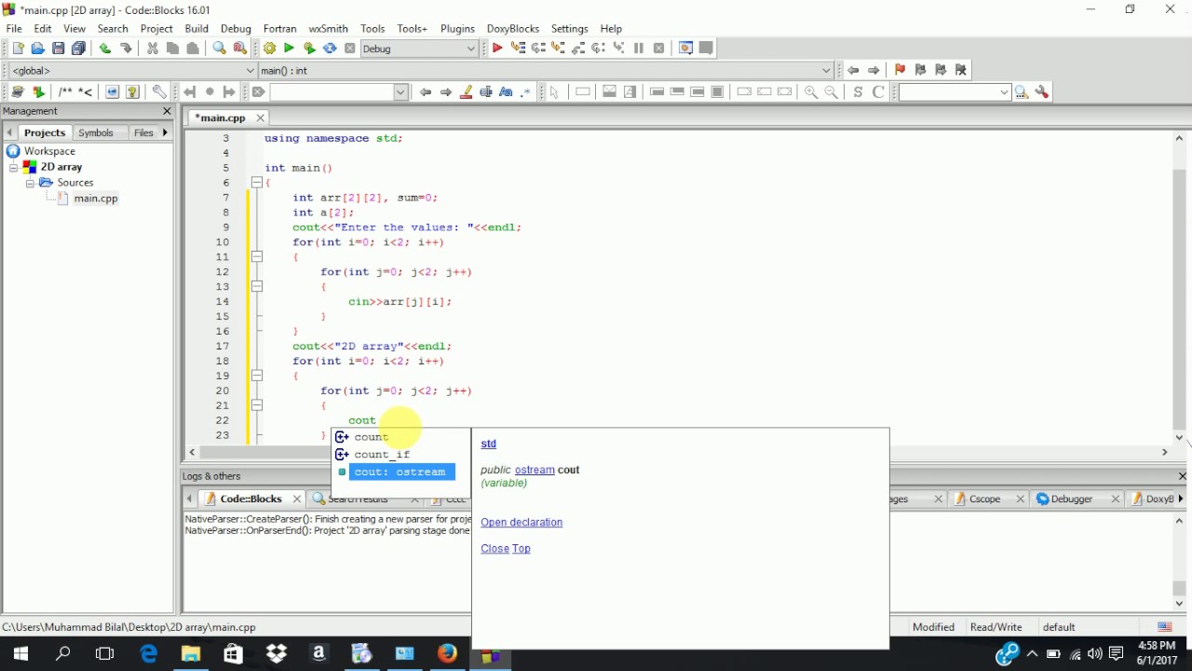Click the Save all files icon

[x=79, y=48]
